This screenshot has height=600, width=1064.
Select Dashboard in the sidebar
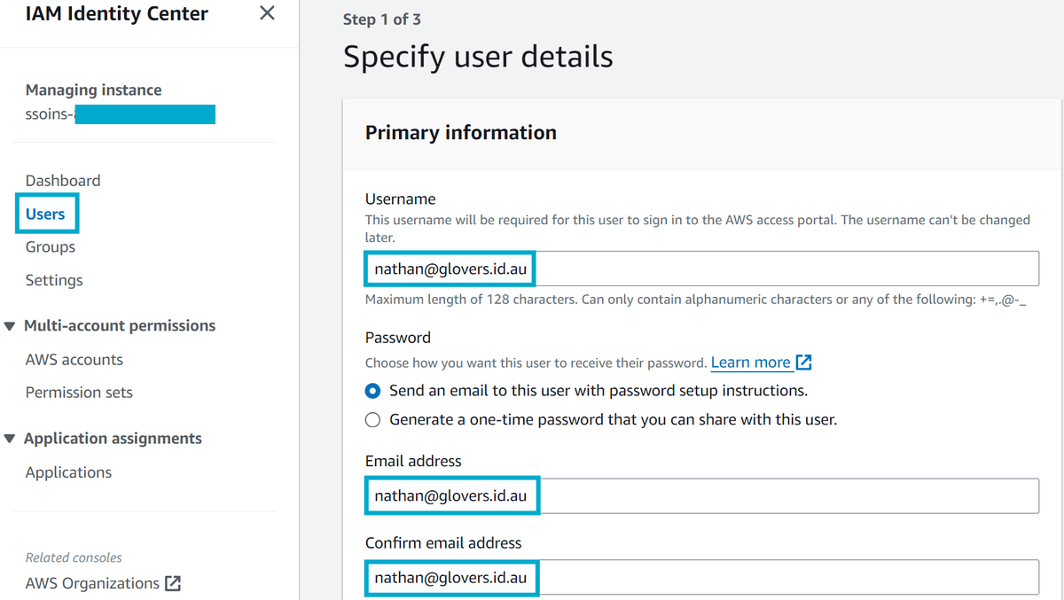point(63,180)
